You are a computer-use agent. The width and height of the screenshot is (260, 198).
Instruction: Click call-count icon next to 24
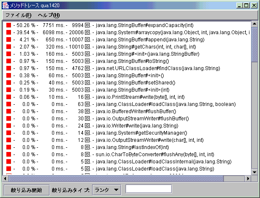pos(87,126)
